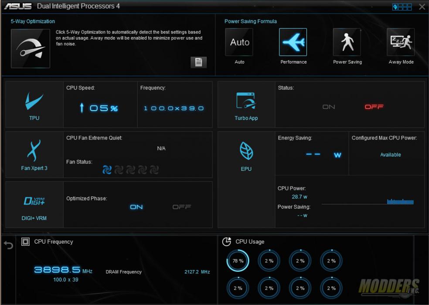Screen dimensions: 429x305
Task: Select the Auto power saving formula
Action: click(x=239, y=42)
